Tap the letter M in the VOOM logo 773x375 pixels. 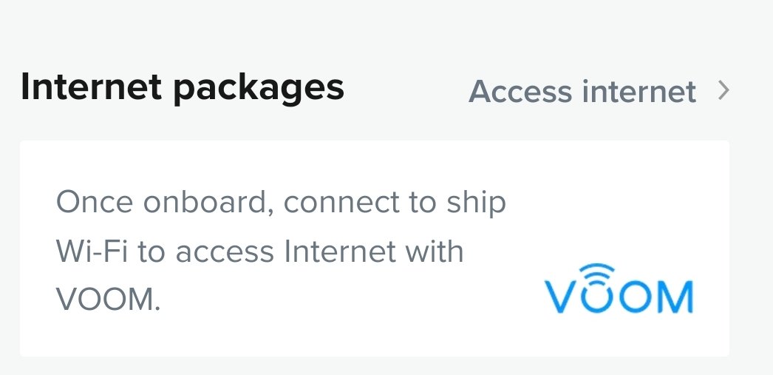[x=673, y=297]
